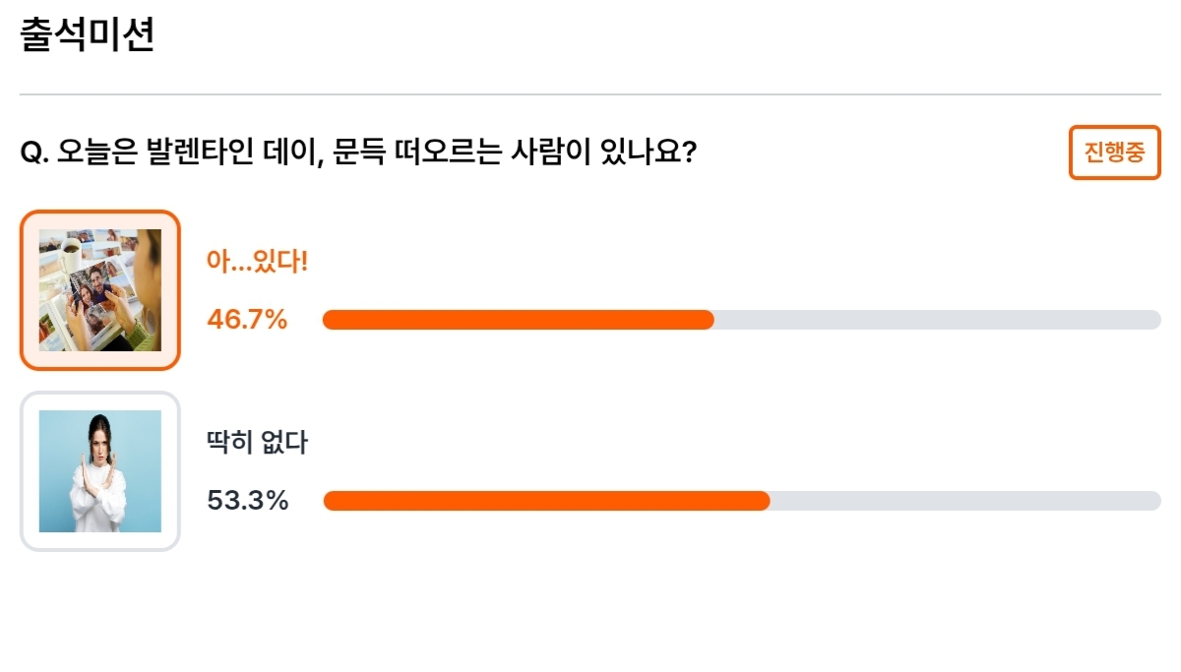The height and width of the screenshot is (672, 1181).
Task: Click the Q. prefix of the question
Action: coord(34,153)
